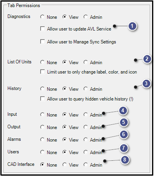Image resolution: width=156 pixels, height=176 pixels.
Task: Choose Admin for Users permission
Action: (86, 152)
